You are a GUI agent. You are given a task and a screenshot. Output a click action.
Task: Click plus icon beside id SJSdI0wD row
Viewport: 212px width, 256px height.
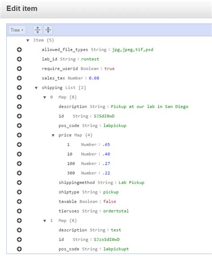(x=19, y=116)
